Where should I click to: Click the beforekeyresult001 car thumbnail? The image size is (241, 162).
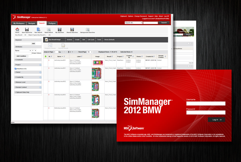pyautogui.click(x=98, y=63)
